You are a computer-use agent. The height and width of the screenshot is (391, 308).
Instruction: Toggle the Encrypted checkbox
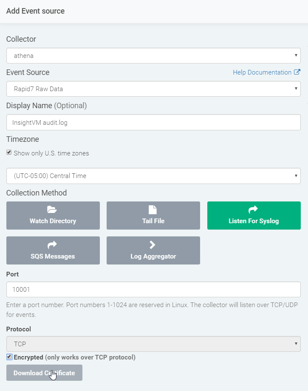click(x=9, y=357)
